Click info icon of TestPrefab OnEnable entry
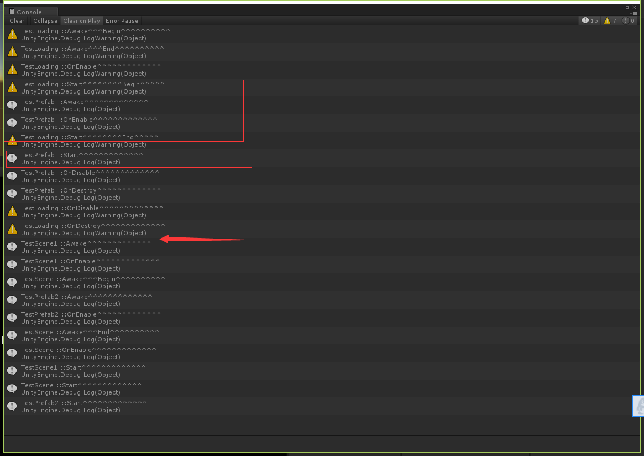Screen dimensions: 644x456 pyautogui.click(x=12, y=122)
